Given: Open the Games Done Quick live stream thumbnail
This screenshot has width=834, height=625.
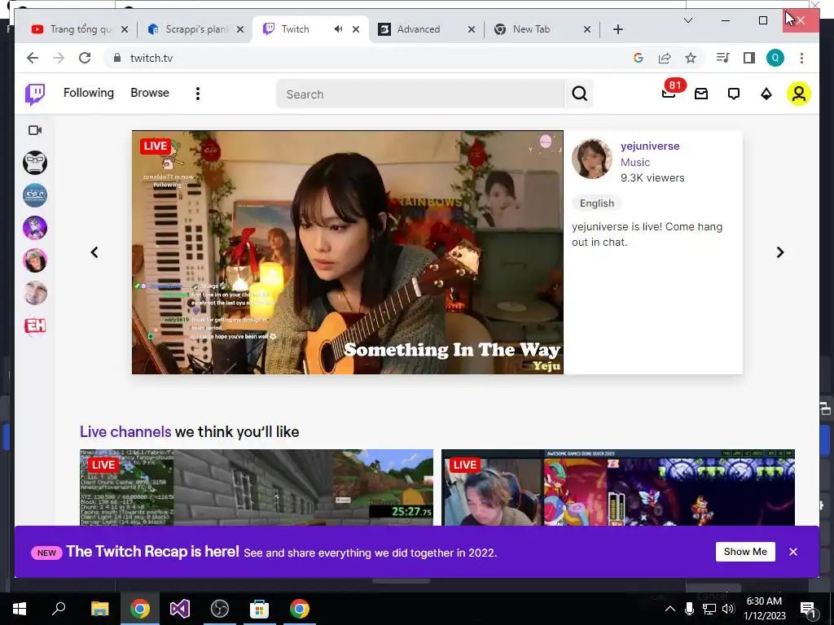Looking at the screenshot, I should click(x=618, y=487).
